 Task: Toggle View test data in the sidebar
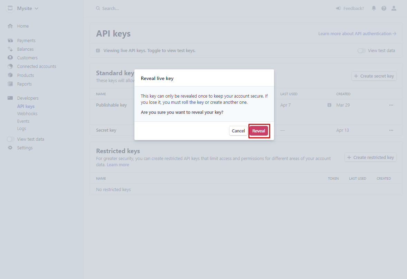coord(10,139)
